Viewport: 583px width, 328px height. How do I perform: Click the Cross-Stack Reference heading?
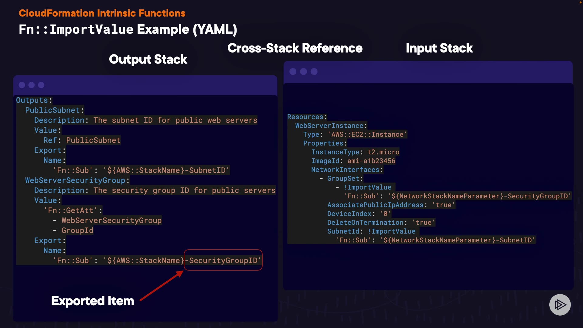[295, 48]
